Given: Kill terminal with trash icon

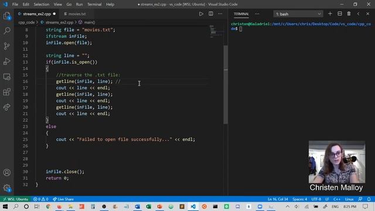Looking at the screenshot, I should 349,14.
